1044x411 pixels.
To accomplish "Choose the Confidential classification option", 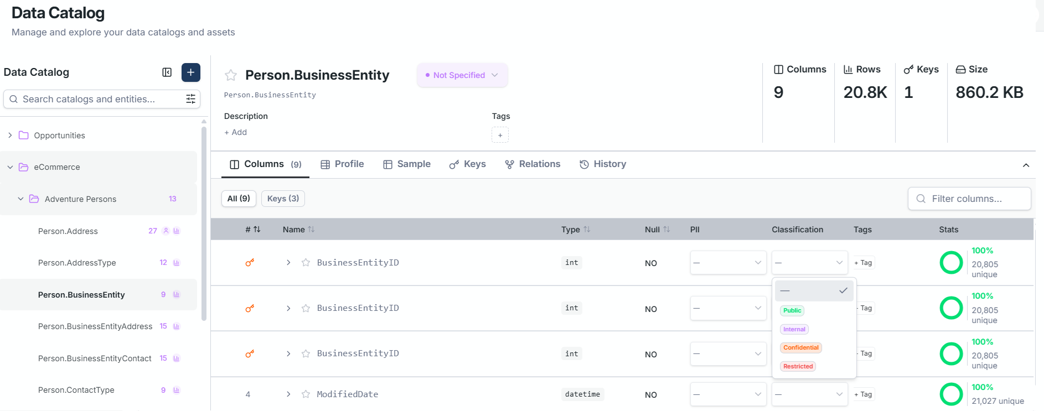I will pos(800,348).
